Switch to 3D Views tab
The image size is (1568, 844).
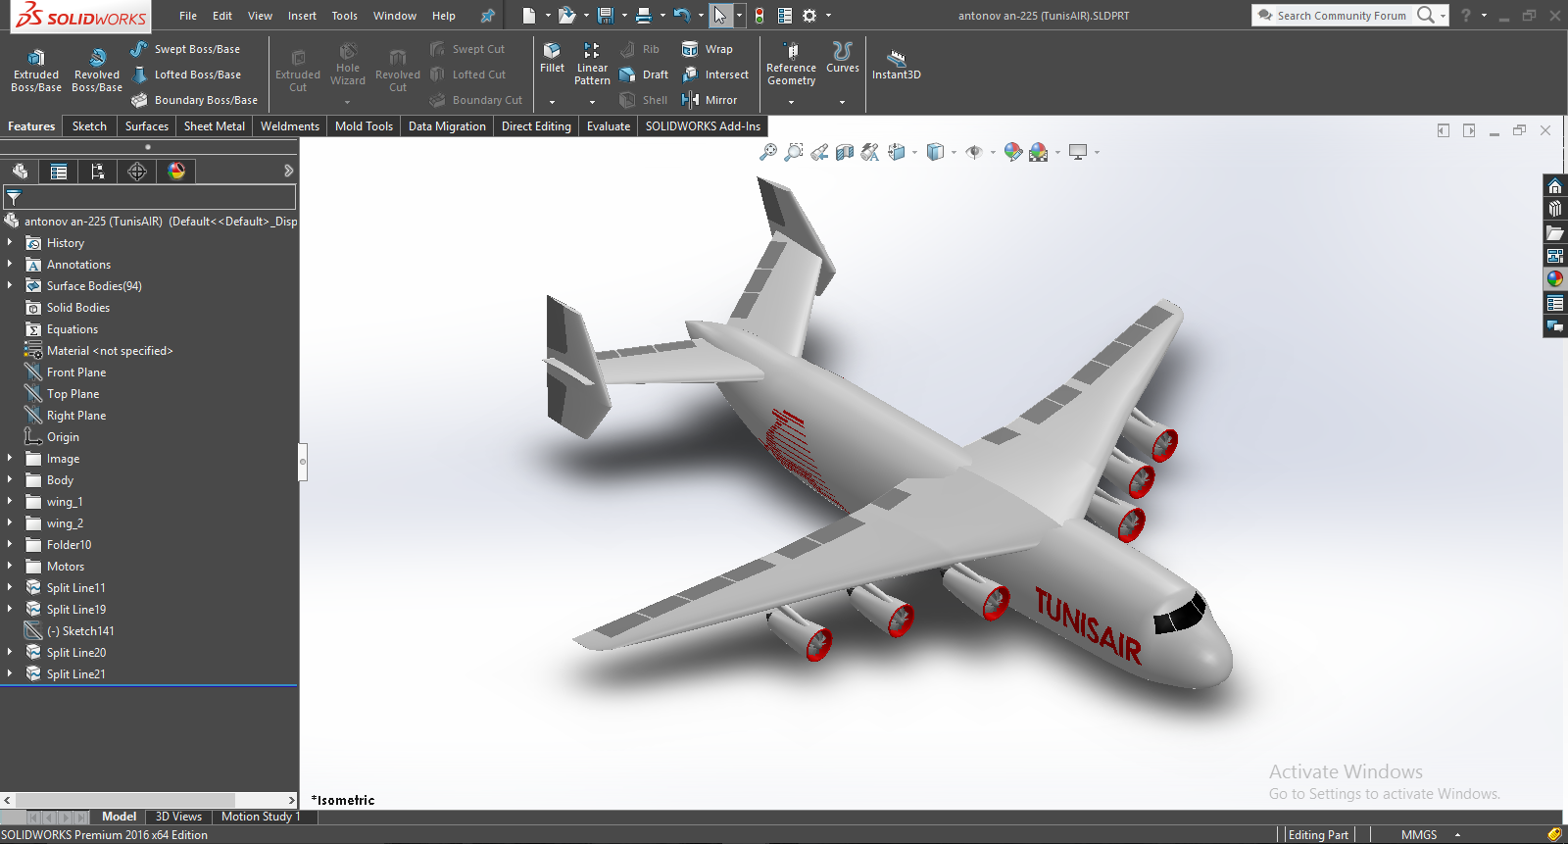click(x=178, y=817)
